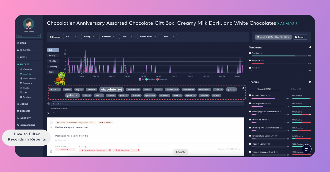Open the Platform column filter
Image resolution: width=330 pixels, height=172 pixels.
point(108,36)
